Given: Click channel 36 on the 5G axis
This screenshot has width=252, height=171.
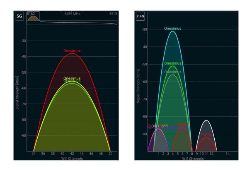Looking at the screenshot, I should pyautogui.click(x=43, y=154).
